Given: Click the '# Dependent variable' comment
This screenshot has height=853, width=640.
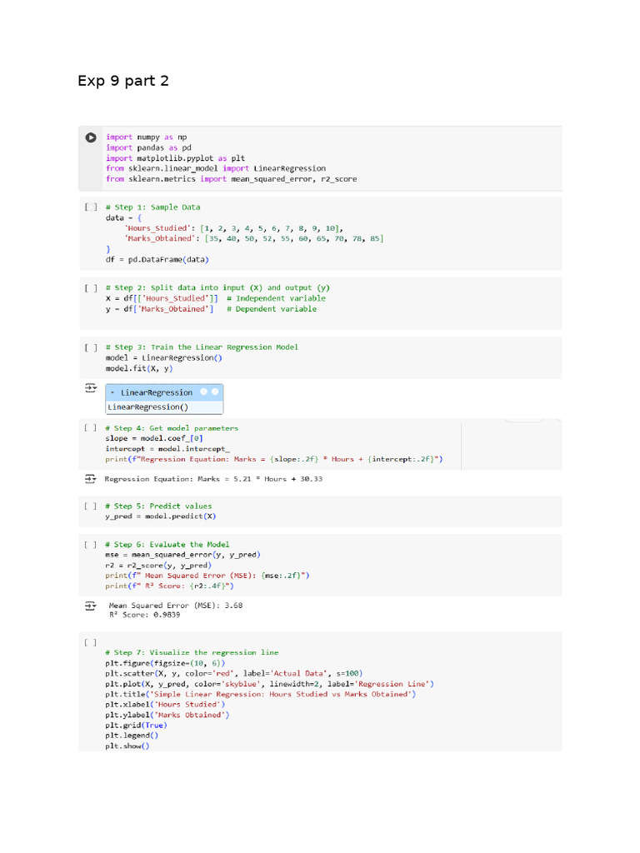Looking at the screenshot, I should click(272, 309).
